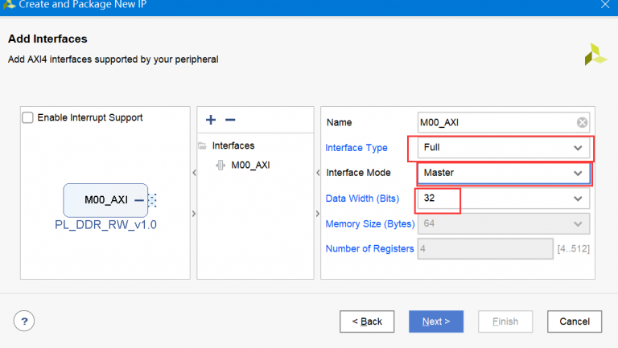
Task: Proceed with the Next button
Action: point(436,321)
